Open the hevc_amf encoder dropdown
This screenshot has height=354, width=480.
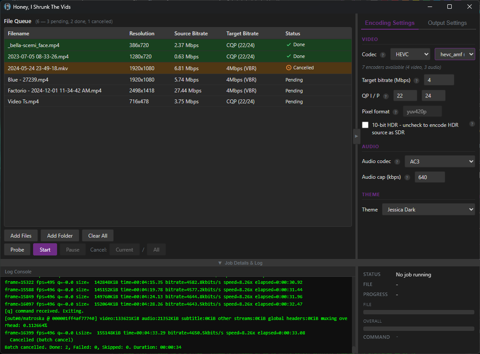pyautogui.click(x=454, y=54)
